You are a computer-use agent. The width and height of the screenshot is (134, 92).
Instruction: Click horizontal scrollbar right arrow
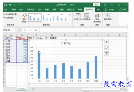pos(125,89)
